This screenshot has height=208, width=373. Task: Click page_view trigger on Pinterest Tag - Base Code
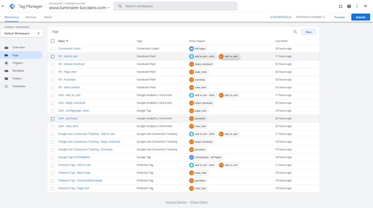pyautogui.click(x=199, y=173)
